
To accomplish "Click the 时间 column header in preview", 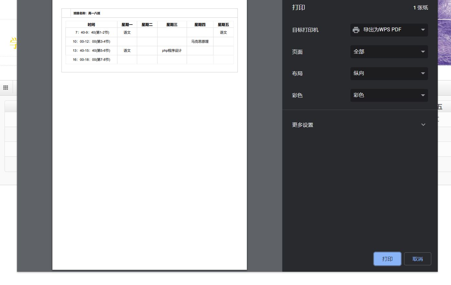I will click(x=91, y=25).
